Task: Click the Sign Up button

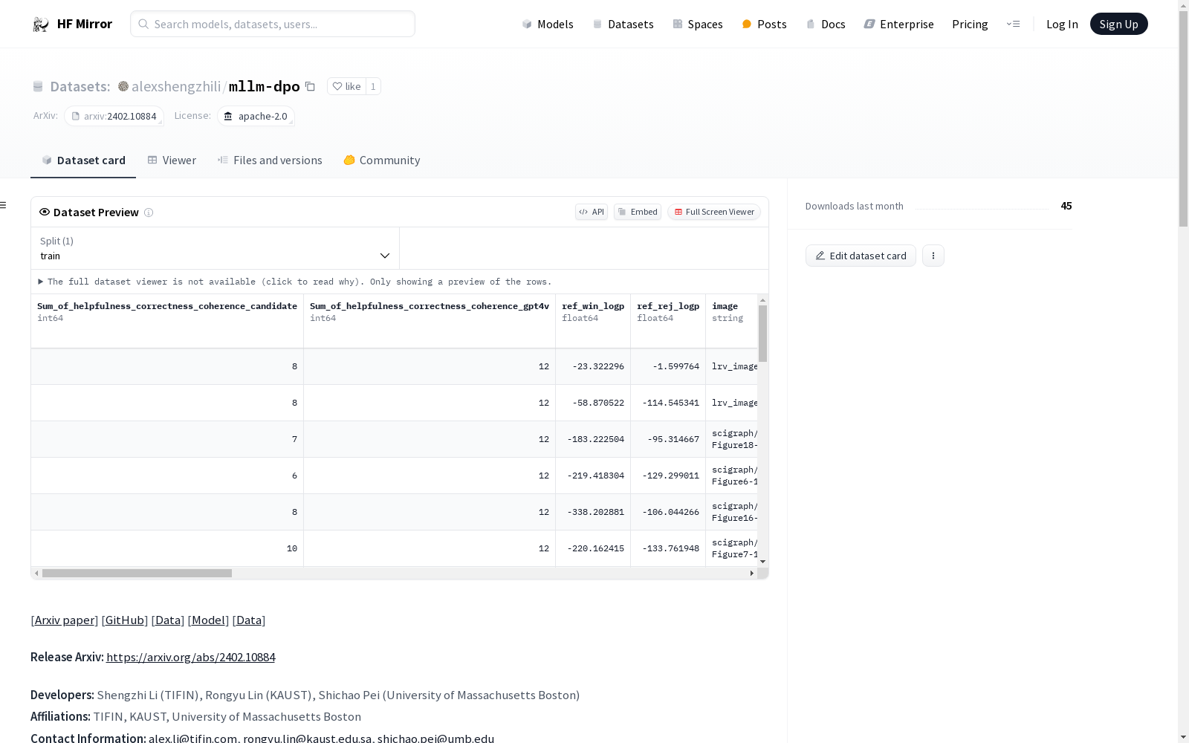Action: 1118,24
